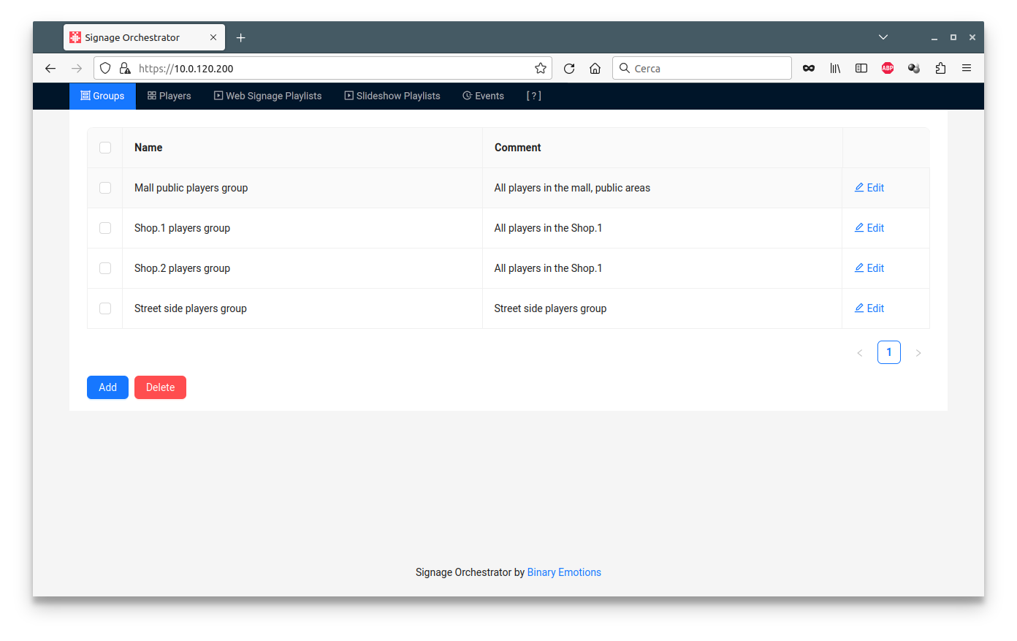
Task: Check the Street side players group checkbox
Action: (x=105, y=308)
